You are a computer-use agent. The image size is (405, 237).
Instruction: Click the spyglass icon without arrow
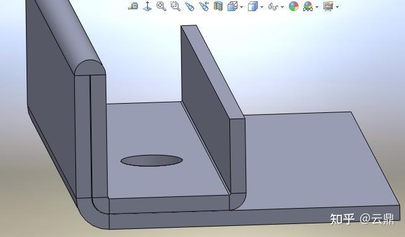pyautogui.click(x=190, y=6)
